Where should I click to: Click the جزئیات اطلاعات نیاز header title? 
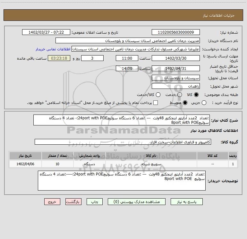[218, 15]
